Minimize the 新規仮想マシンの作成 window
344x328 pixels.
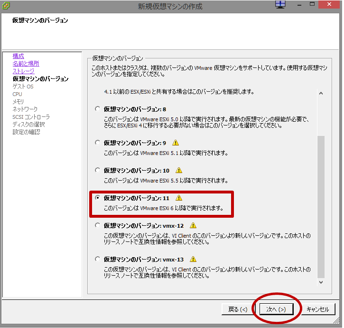pyautogui.click(x=299, y=5)
